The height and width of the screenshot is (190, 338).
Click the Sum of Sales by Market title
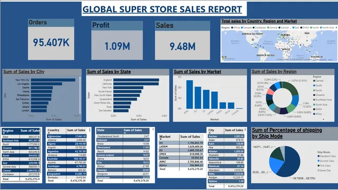[198, 72]
